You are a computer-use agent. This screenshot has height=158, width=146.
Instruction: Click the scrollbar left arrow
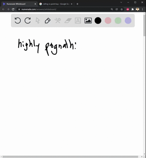click(x=1, y=157)
